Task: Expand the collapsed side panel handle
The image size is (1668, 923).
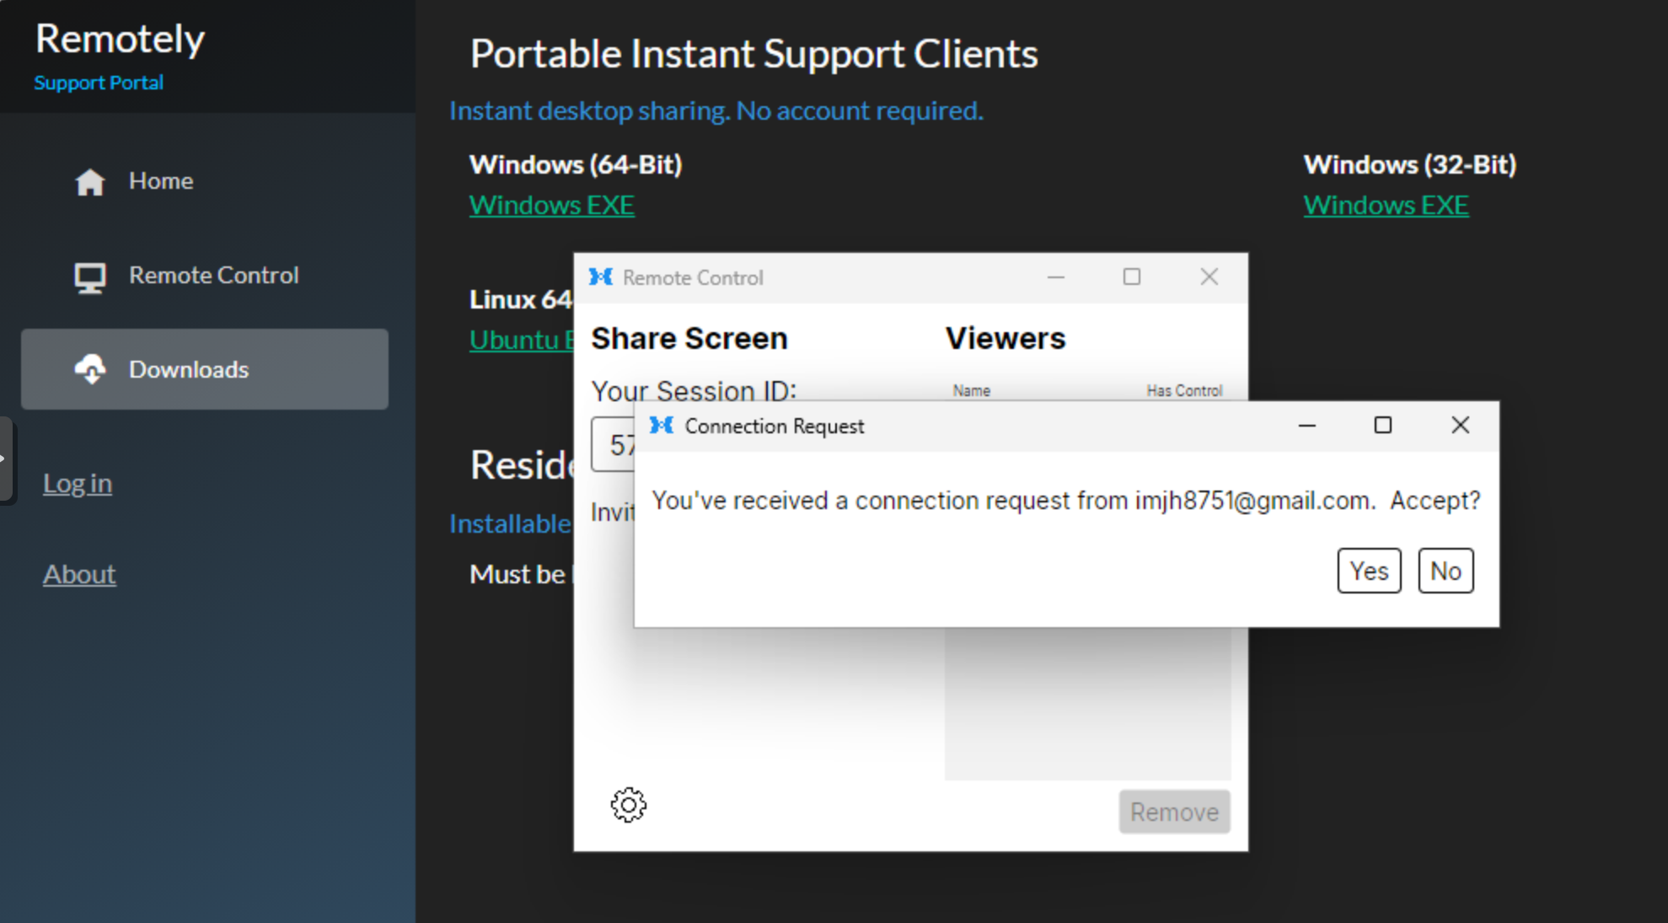Action: click(6, 459)
